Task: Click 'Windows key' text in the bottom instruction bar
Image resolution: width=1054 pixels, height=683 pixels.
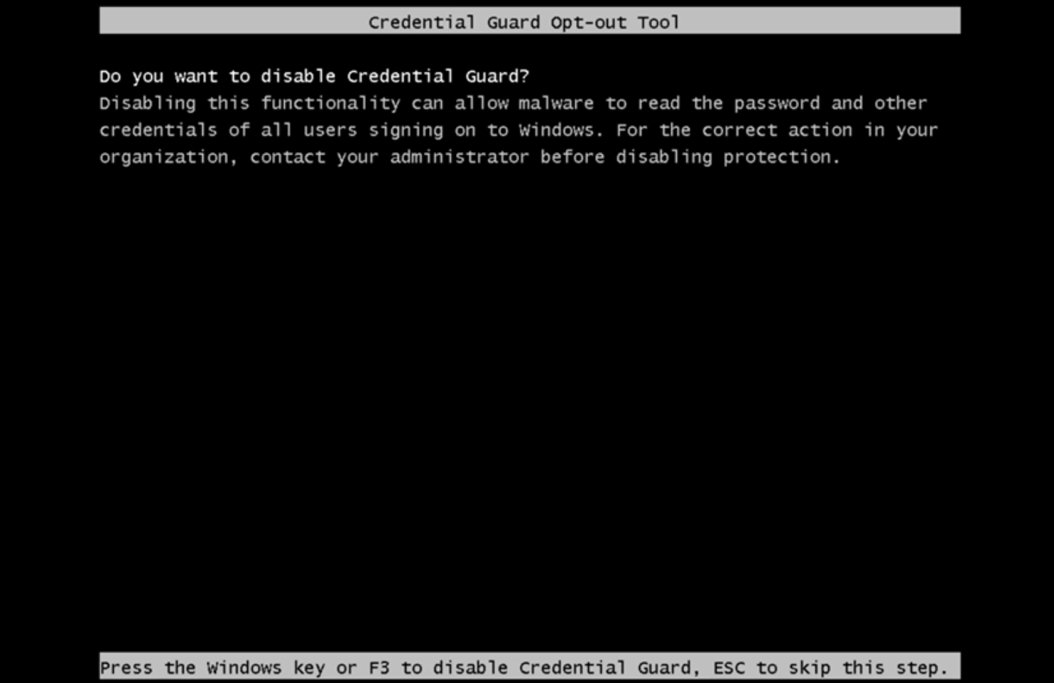Action: point(266,669)
